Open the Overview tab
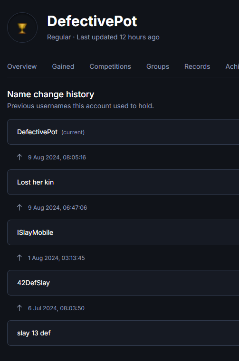 (x=22, y=66)
